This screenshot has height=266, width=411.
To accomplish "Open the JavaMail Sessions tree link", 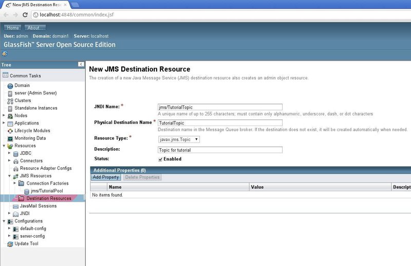I will click(x=38, y=206).
